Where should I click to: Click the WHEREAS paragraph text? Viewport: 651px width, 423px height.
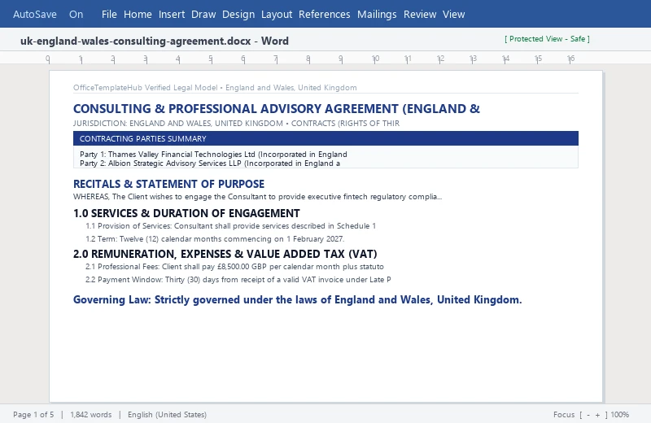(x=257, y=197)
